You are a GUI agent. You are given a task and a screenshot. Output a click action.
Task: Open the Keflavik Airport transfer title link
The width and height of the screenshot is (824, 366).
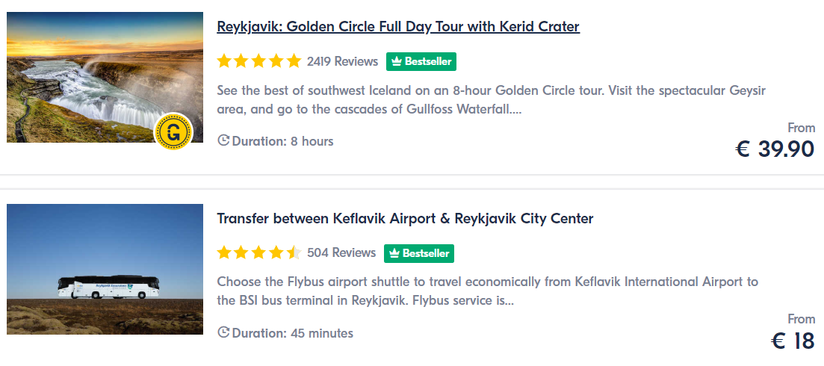(405, 218)
